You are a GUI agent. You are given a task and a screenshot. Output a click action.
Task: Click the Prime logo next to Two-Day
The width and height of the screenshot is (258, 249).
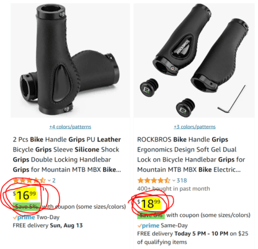coord(24,217)
